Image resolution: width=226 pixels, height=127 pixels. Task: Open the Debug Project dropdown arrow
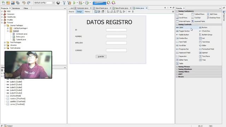[x=83, y=2]
